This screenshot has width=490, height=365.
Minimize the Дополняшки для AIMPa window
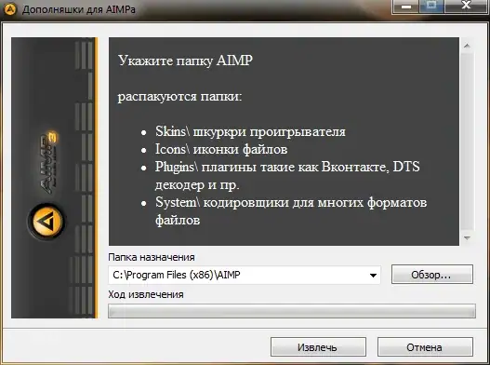(x=405, y=7)
